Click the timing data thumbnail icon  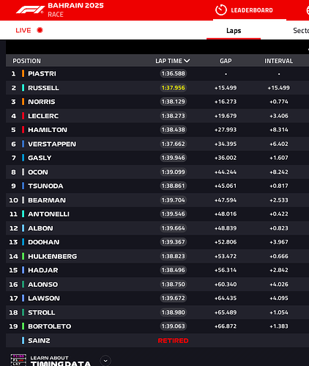pyautogui.click(x=18, y=360)
